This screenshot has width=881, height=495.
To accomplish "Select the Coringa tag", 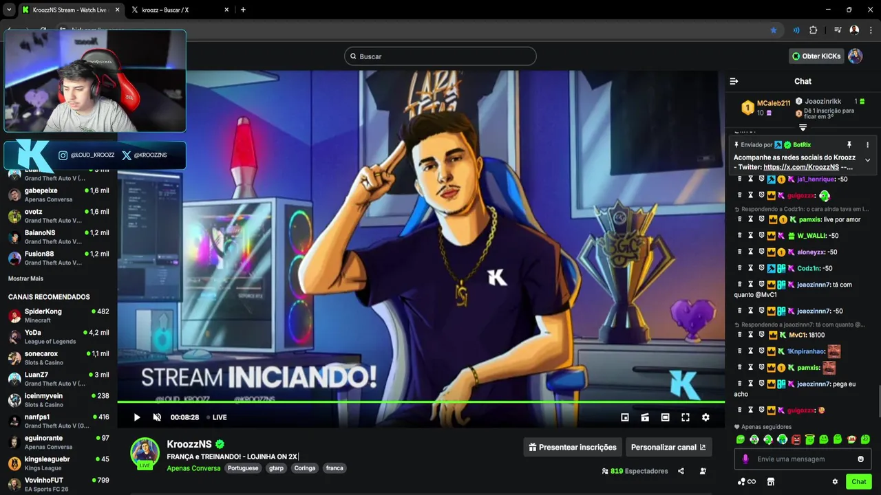I will coord(305,468).
